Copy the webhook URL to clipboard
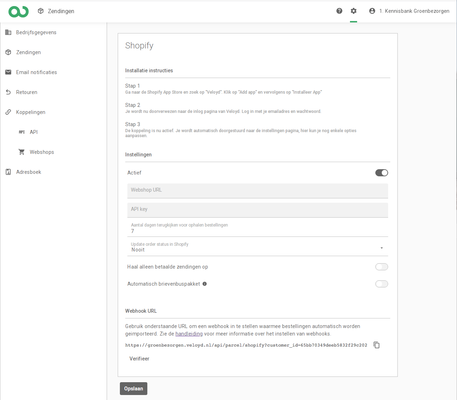Screen dimensions: 457x400 [x=376, y=345]
